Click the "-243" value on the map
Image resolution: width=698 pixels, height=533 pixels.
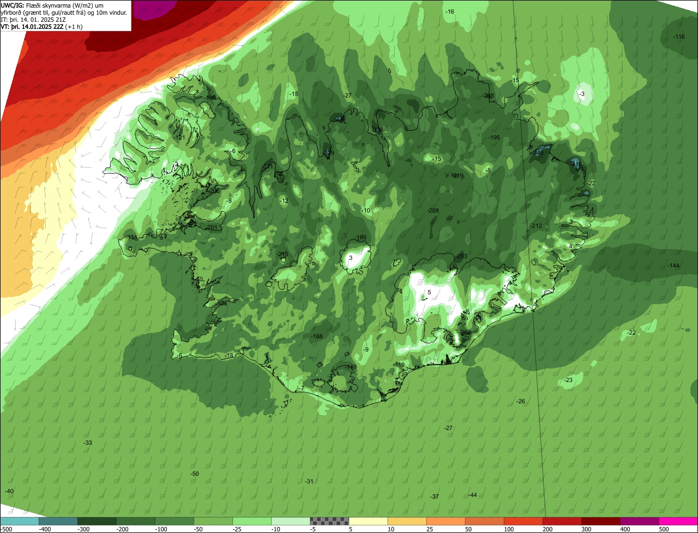[x=489, y=95]
